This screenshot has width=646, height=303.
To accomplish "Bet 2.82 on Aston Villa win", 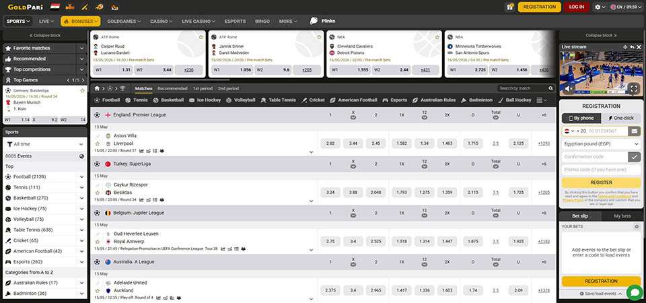I will click(330, 143).
